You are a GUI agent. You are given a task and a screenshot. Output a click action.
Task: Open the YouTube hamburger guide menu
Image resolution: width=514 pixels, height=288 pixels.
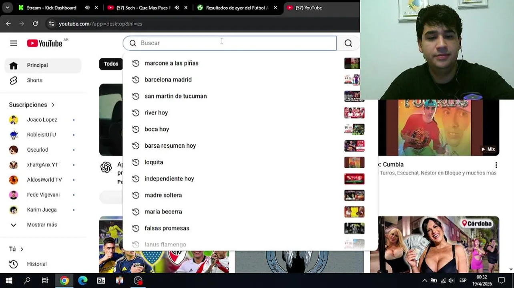14,43
